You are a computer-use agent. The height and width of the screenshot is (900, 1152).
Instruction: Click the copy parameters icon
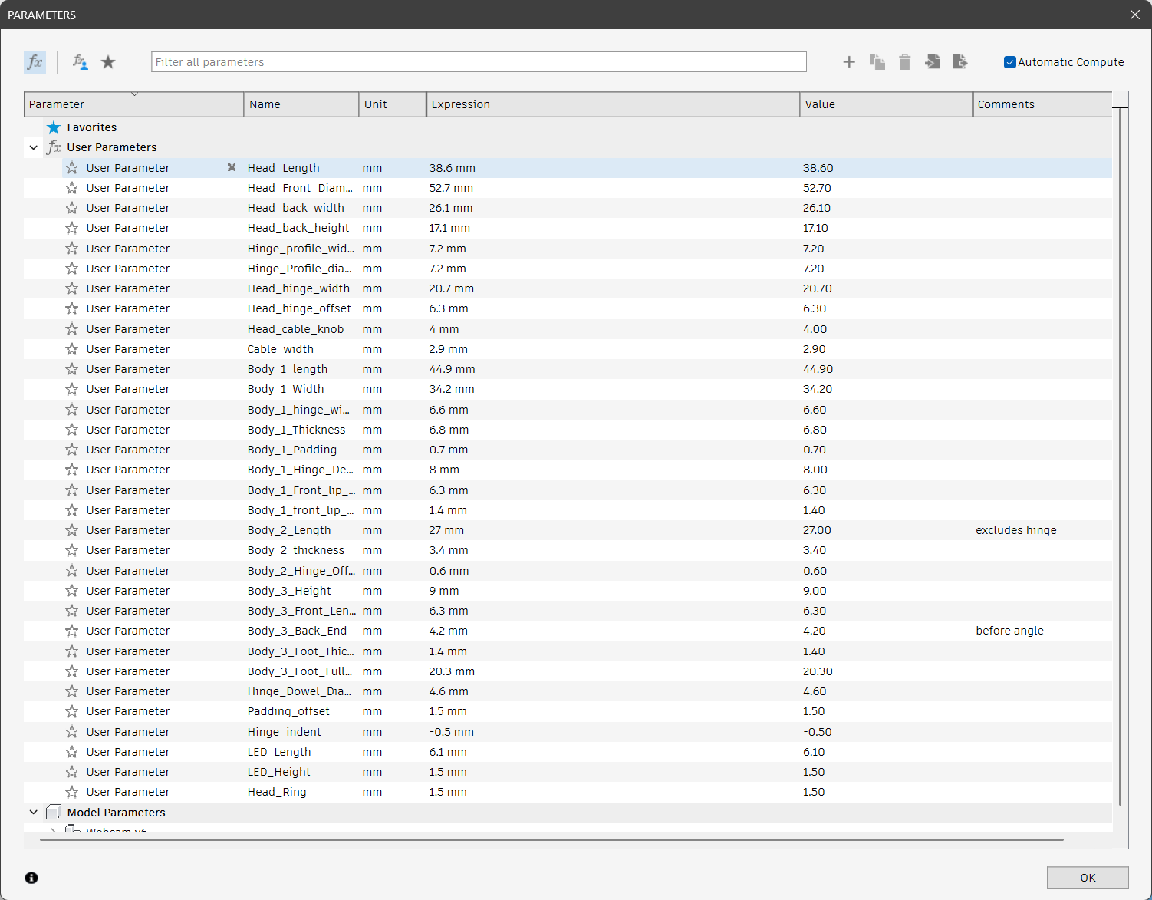click(x=877, y=62)
